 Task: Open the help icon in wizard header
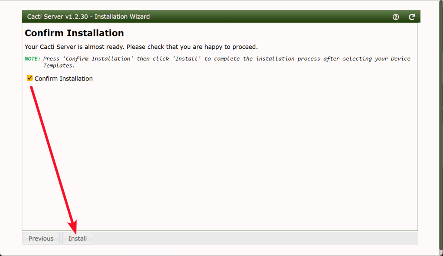click(x=395, y=17)
